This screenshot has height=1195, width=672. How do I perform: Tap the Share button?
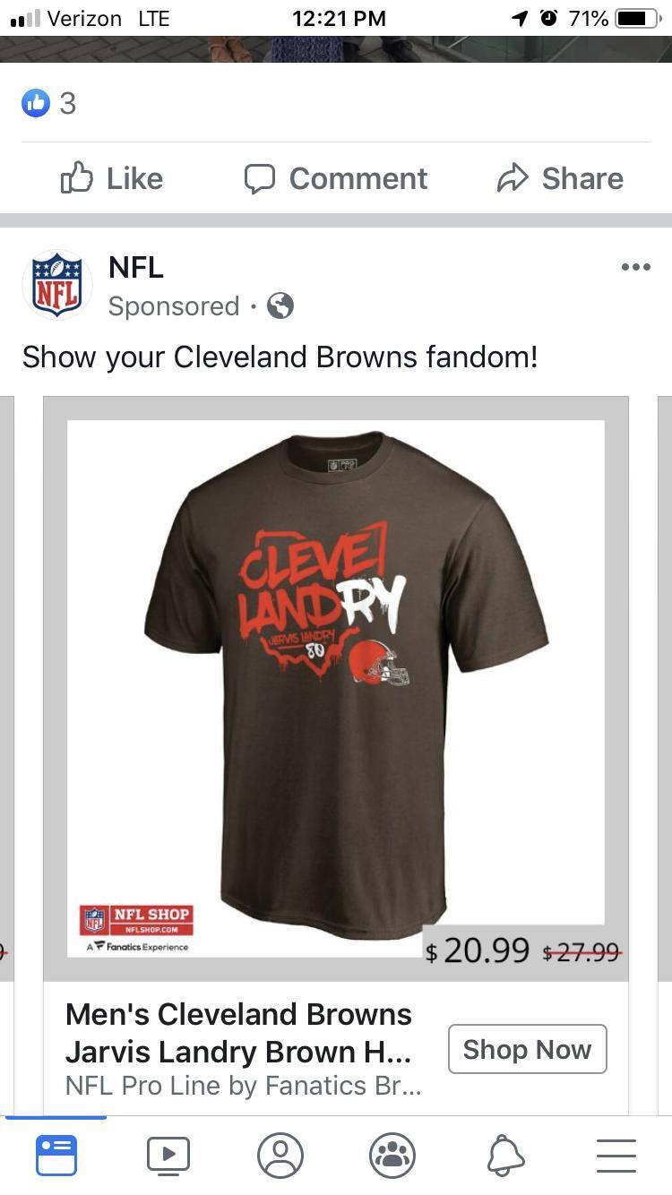[560, 178]
